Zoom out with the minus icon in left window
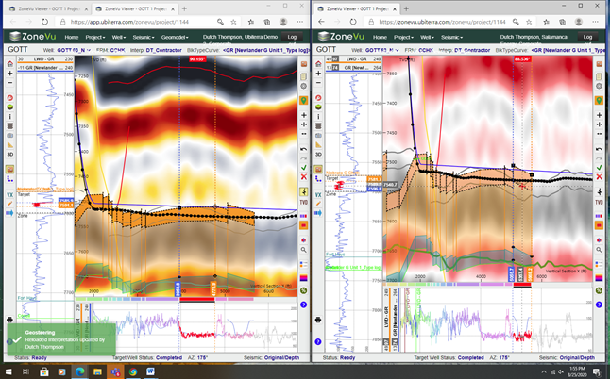Viewport: 610px width, 379px height. [x=10, y=83]
